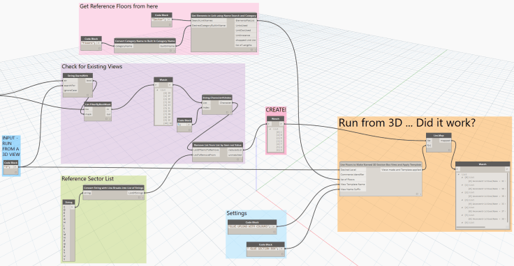The width and height of the screenshot is (514, 266).
Task: Click the f(x) input port on List.Map
Action: (x=429, y=145)
